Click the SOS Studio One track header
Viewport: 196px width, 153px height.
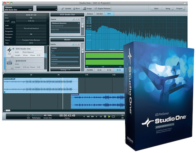coord(67,14)
